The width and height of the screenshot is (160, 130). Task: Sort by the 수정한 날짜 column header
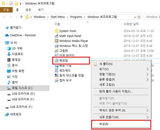tap(131, 24)
